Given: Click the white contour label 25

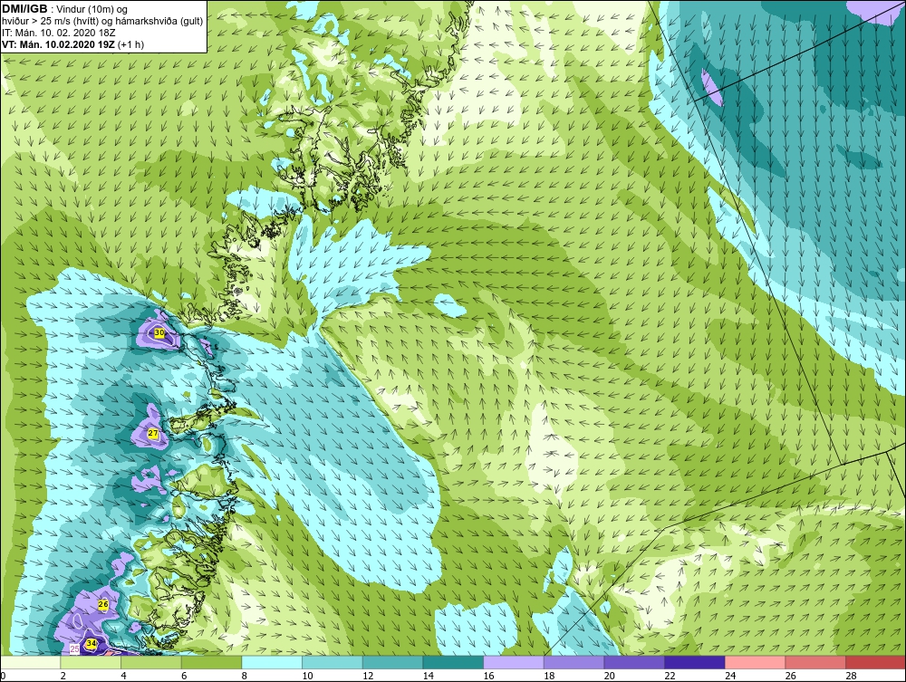Looking at the screenshot, I should pyautogui.click(x=74, y=649).
